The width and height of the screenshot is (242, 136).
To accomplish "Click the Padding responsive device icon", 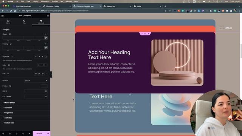I will [11, 44].
